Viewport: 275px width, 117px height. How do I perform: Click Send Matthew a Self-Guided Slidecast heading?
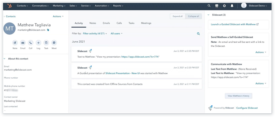click(232, 37)
